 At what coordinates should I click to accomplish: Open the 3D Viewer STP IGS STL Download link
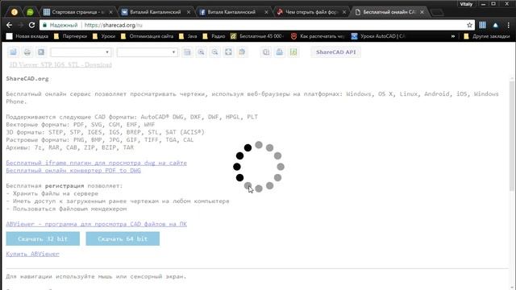60,64
